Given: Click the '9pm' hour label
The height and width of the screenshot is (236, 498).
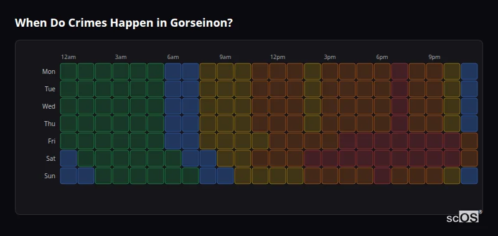Looking at the screenshot, I should pos(434,57).
